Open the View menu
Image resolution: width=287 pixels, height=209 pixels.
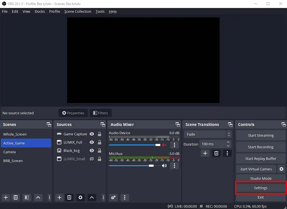point(26,12)
